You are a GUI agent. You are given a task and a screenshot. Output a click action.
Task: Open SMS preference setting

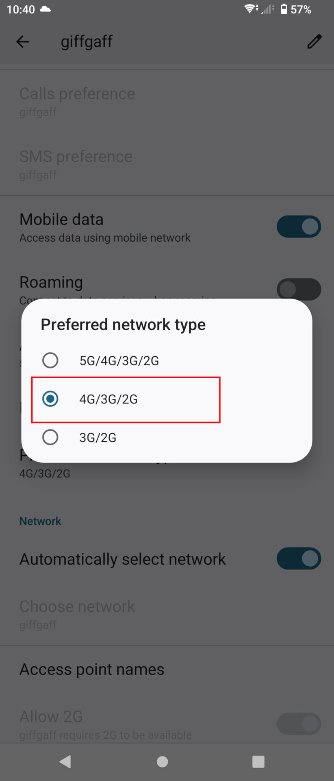click(76, 164)
